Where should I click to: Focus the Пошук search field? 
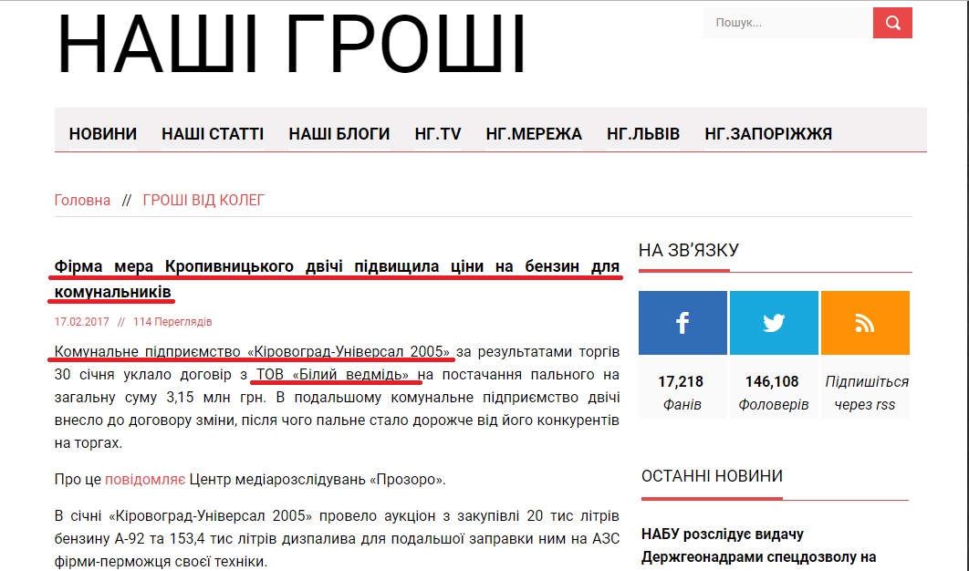pyautogui.click(x=787, y=23)
